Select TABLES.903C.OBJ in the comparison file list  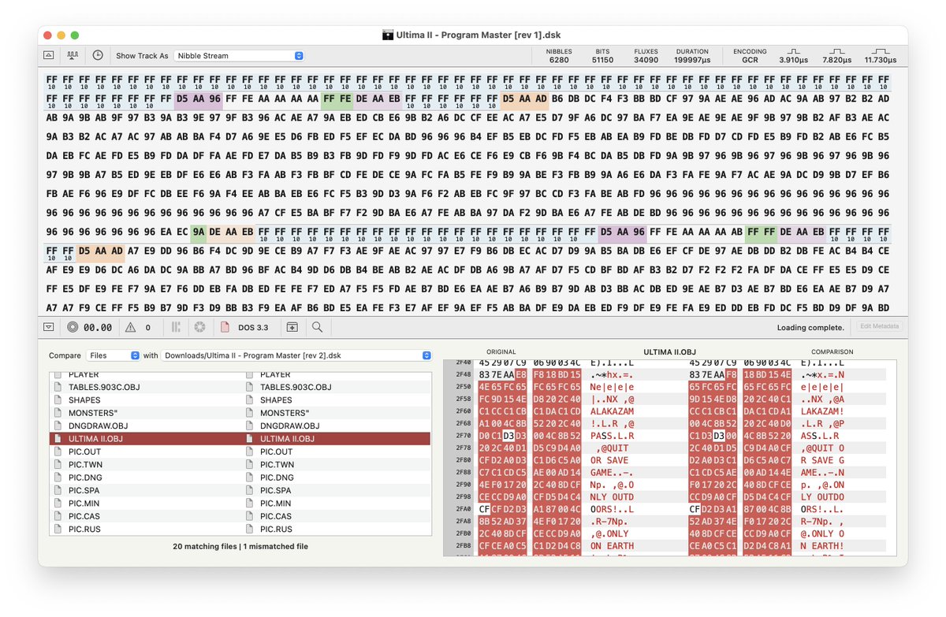click(x=296, y=387)
